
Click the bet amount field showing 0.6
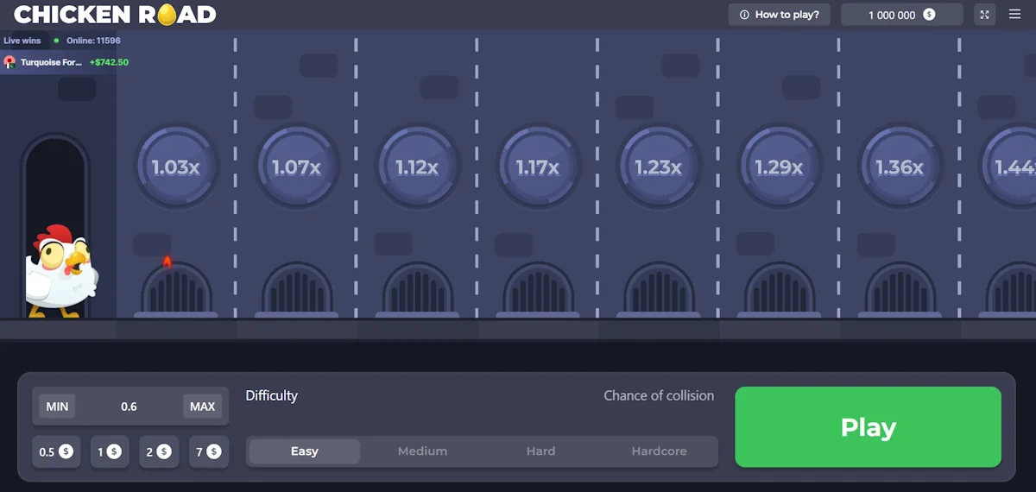(129, 407)
